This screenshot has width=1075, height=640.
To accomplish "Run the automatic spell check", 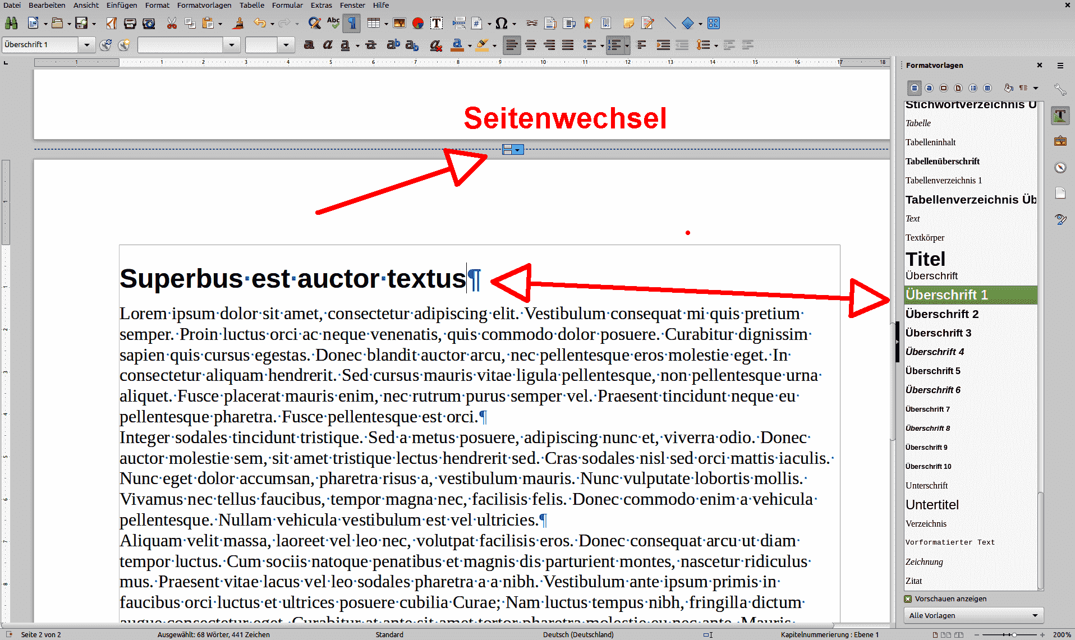I will [333, 23].
